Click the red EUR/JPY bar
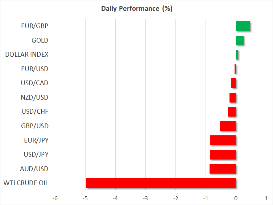This screenshot has width=273, height=205. pyautogui.click(x=223, y=140)
